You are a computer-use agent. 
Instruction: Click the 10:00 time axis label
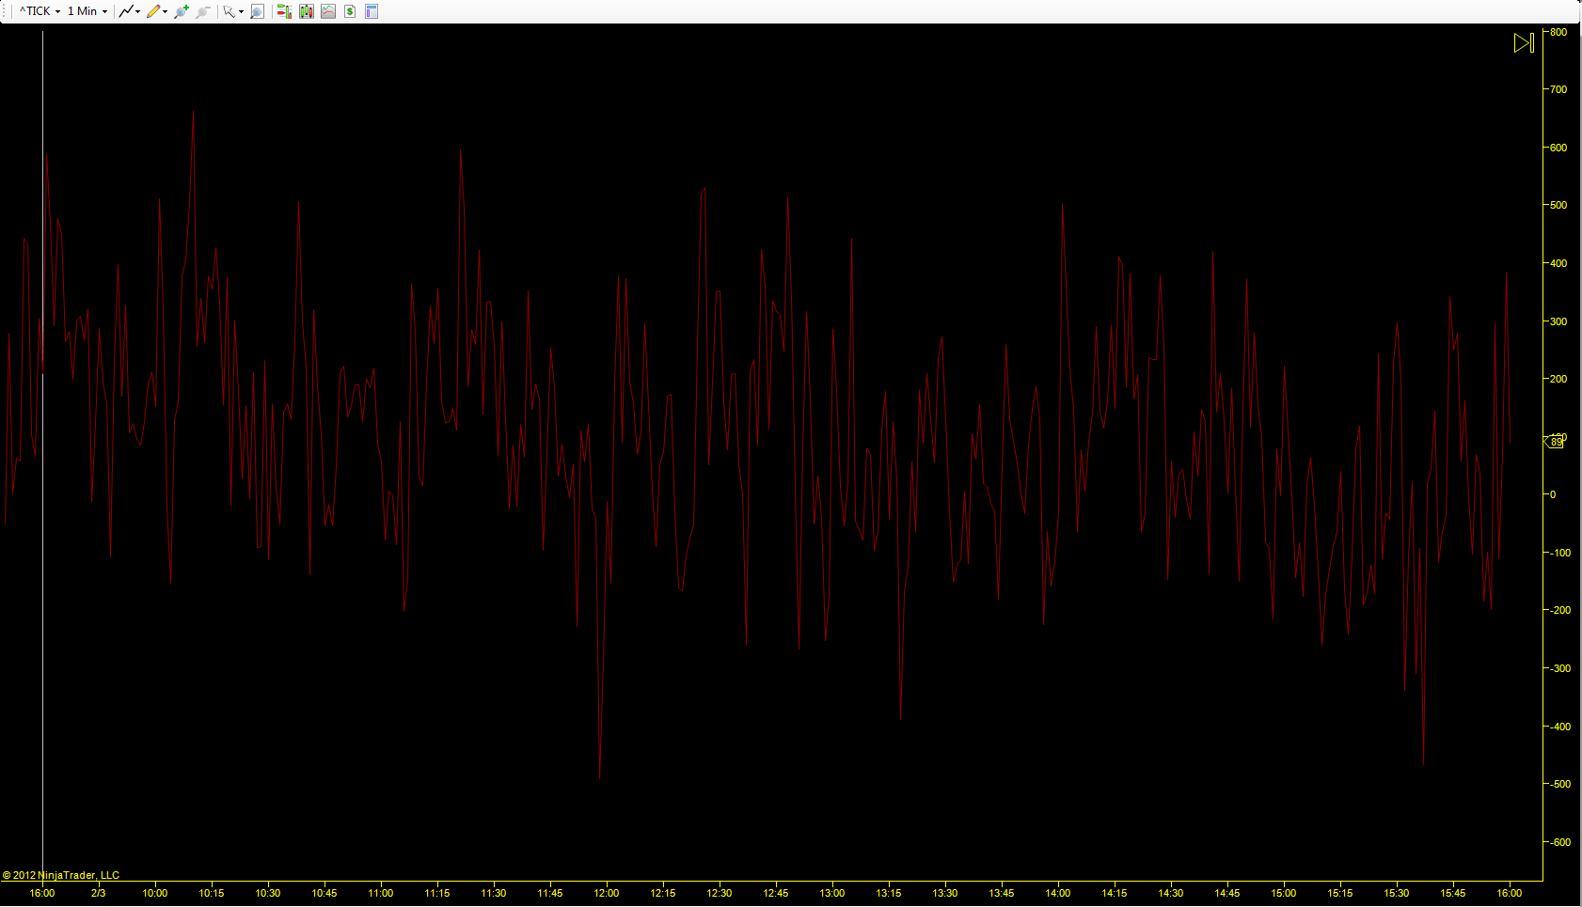(155, 893)
